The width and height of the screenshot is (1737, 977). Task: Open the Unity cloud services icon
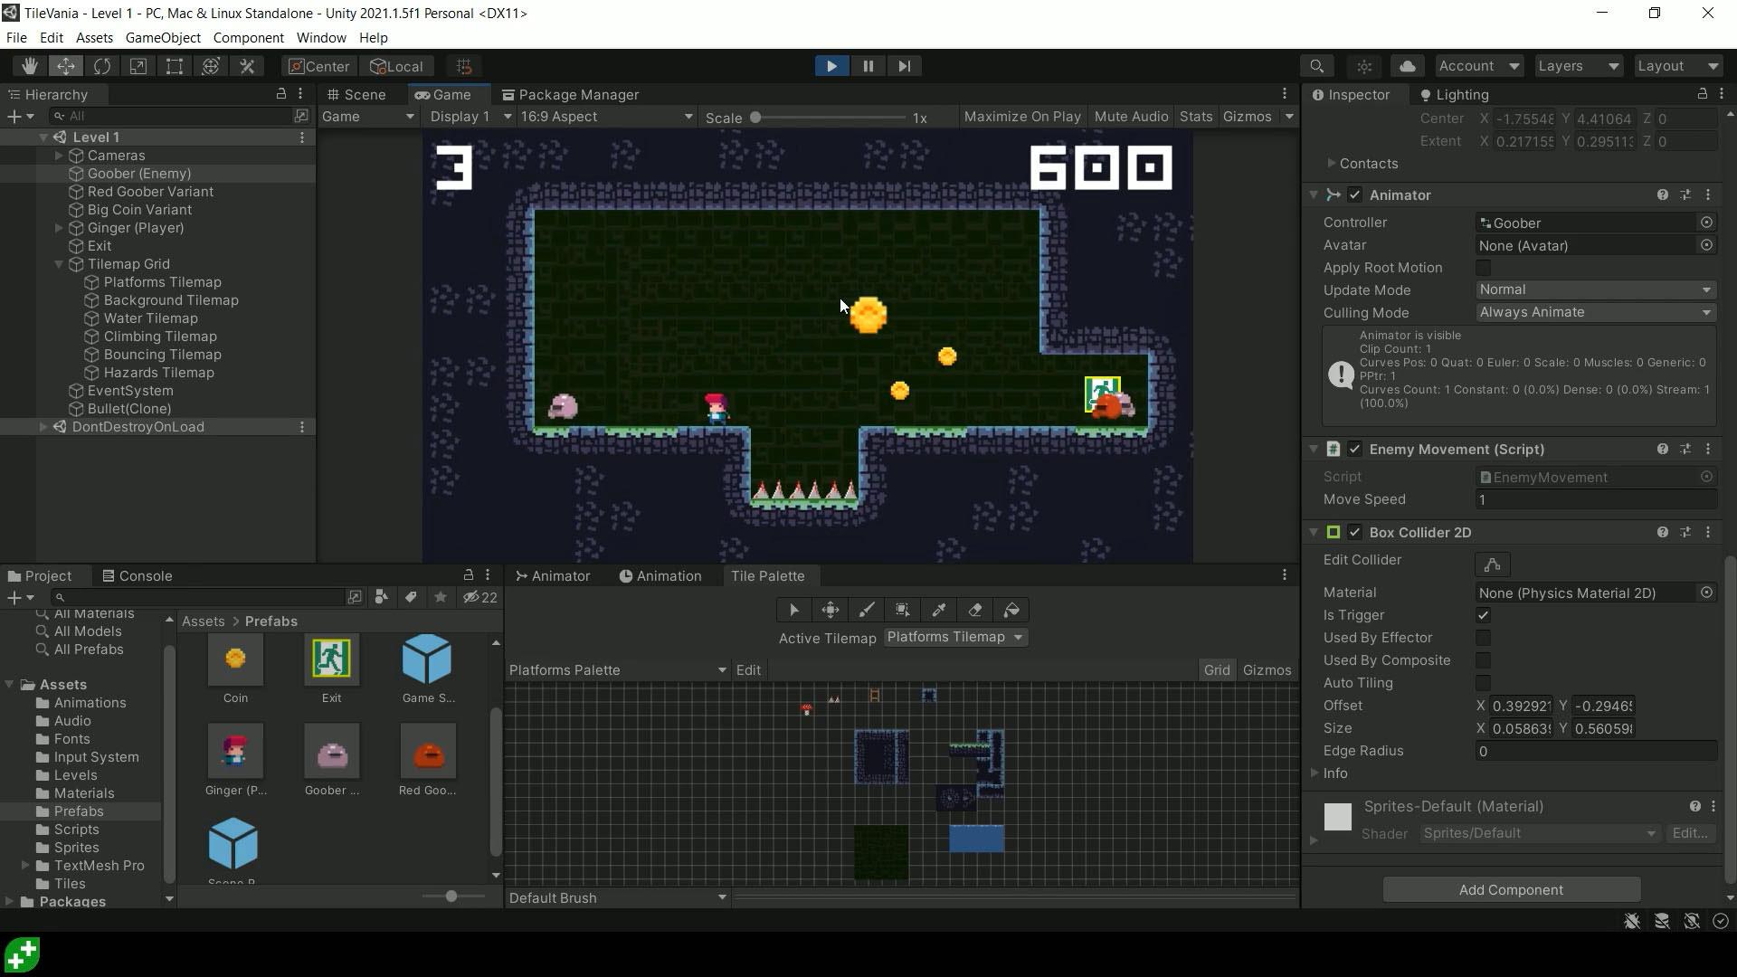click(x=1407, y=65)
